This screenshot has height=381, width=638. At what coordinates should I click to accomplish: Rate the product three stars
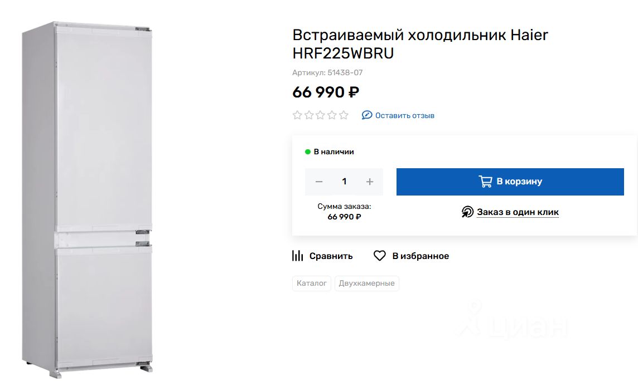[x=321, y=115]
